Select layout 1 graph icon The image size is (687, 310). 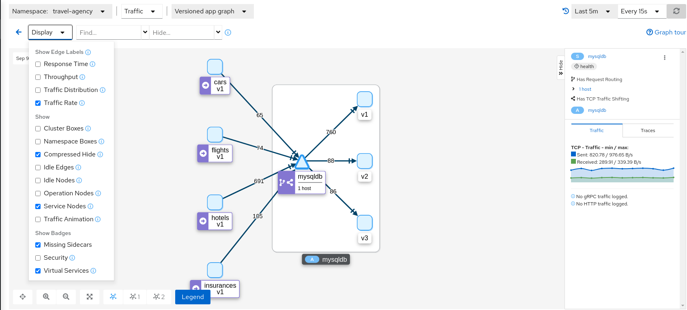click(x=135, y=297)
